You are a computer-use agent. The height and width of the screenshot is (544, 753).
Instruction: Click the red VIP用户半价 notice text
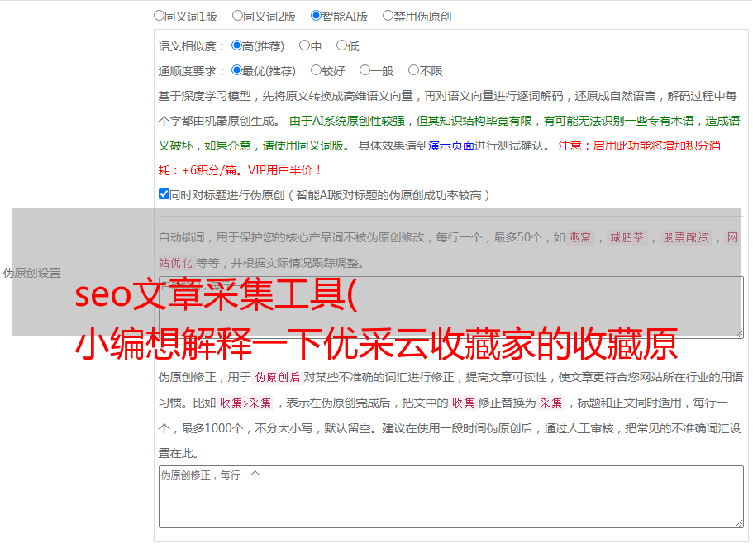pyautogui.click(x=285, y=170)
